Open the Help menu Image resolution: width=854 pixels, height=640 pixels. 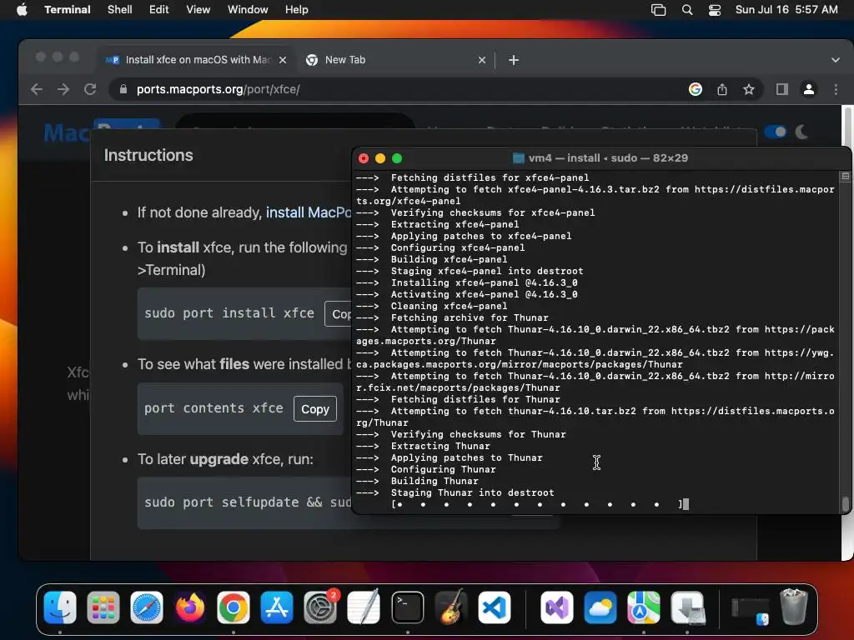[297, 9]
